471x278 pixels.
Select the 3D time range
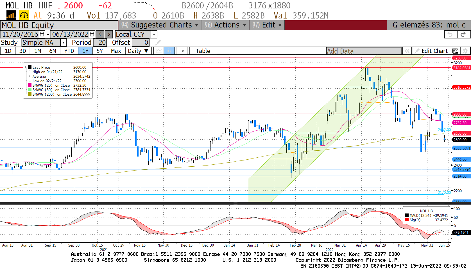click(x=23, y=51)
